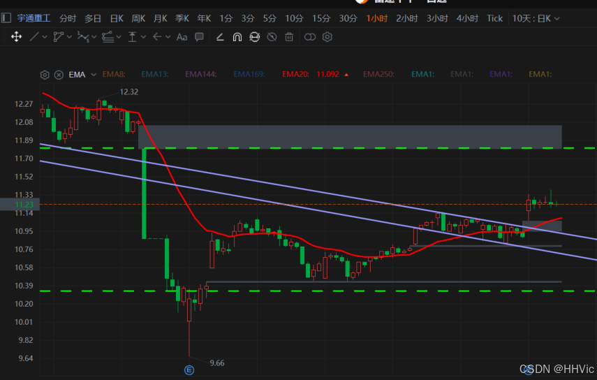Toggle the sidebar panel icon

click(x=6, y=18)
